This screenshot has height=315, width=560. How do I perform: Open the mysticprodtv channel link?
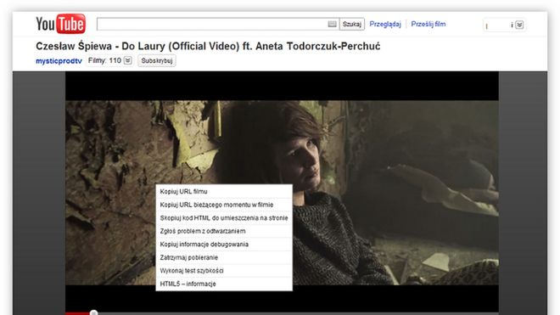pos(59,61)
